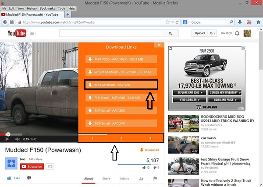Switch to the About tab
This screenshot has height=187, width=263.
[89, 179]
